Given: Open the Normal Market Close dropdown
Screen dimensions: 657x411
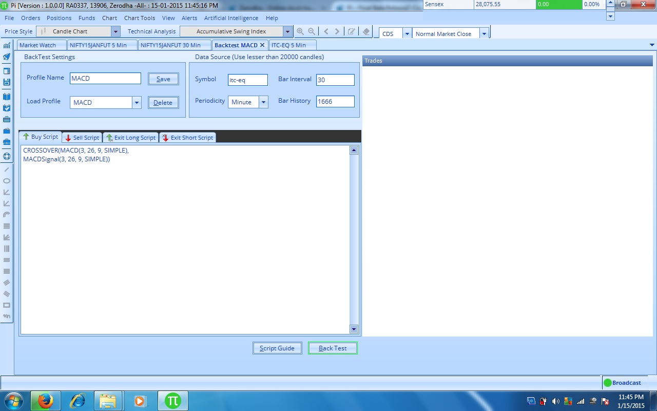Looking at the screenshot, I should click(x=484, y=34).
